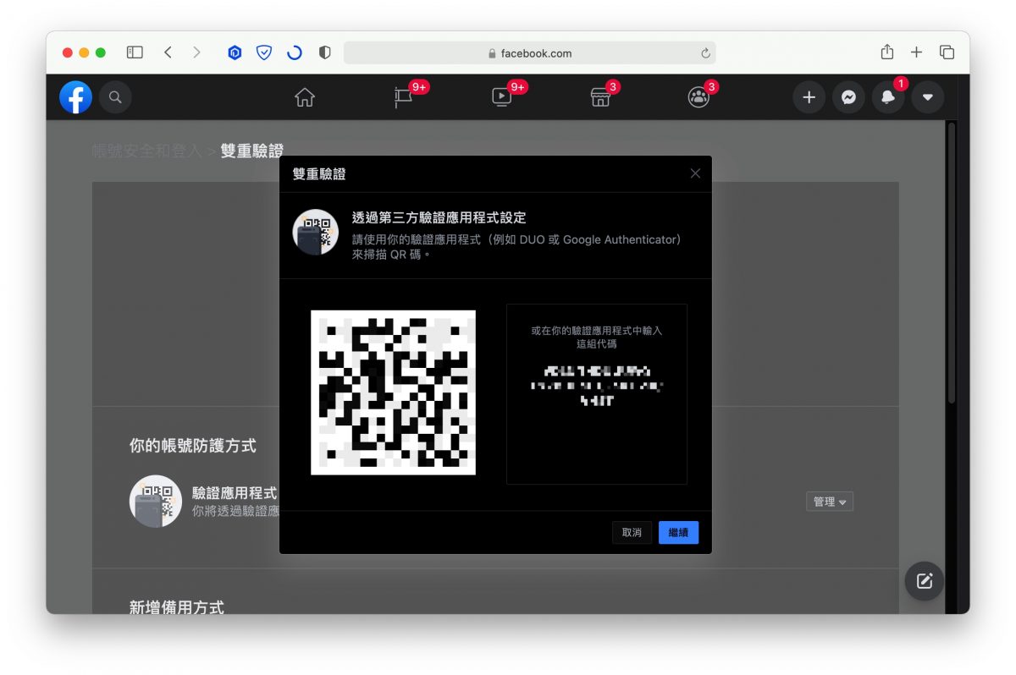The image size is (1016, 675).
Task: Go forward with Safari forward arrow
Action: tap(196, 52)
